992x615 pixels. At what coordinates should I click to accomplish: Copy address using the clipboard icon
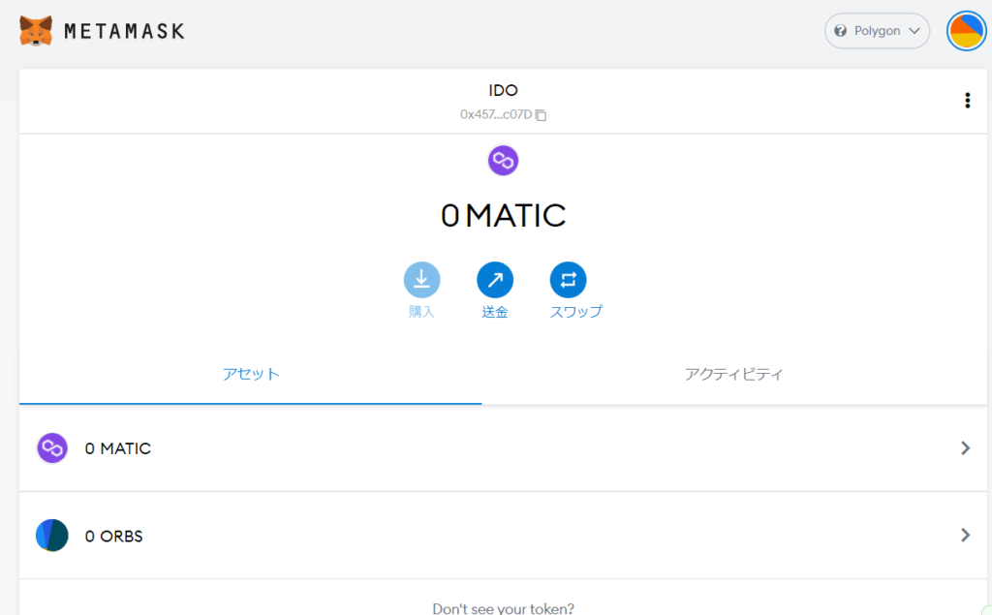[x=542, y=115]
